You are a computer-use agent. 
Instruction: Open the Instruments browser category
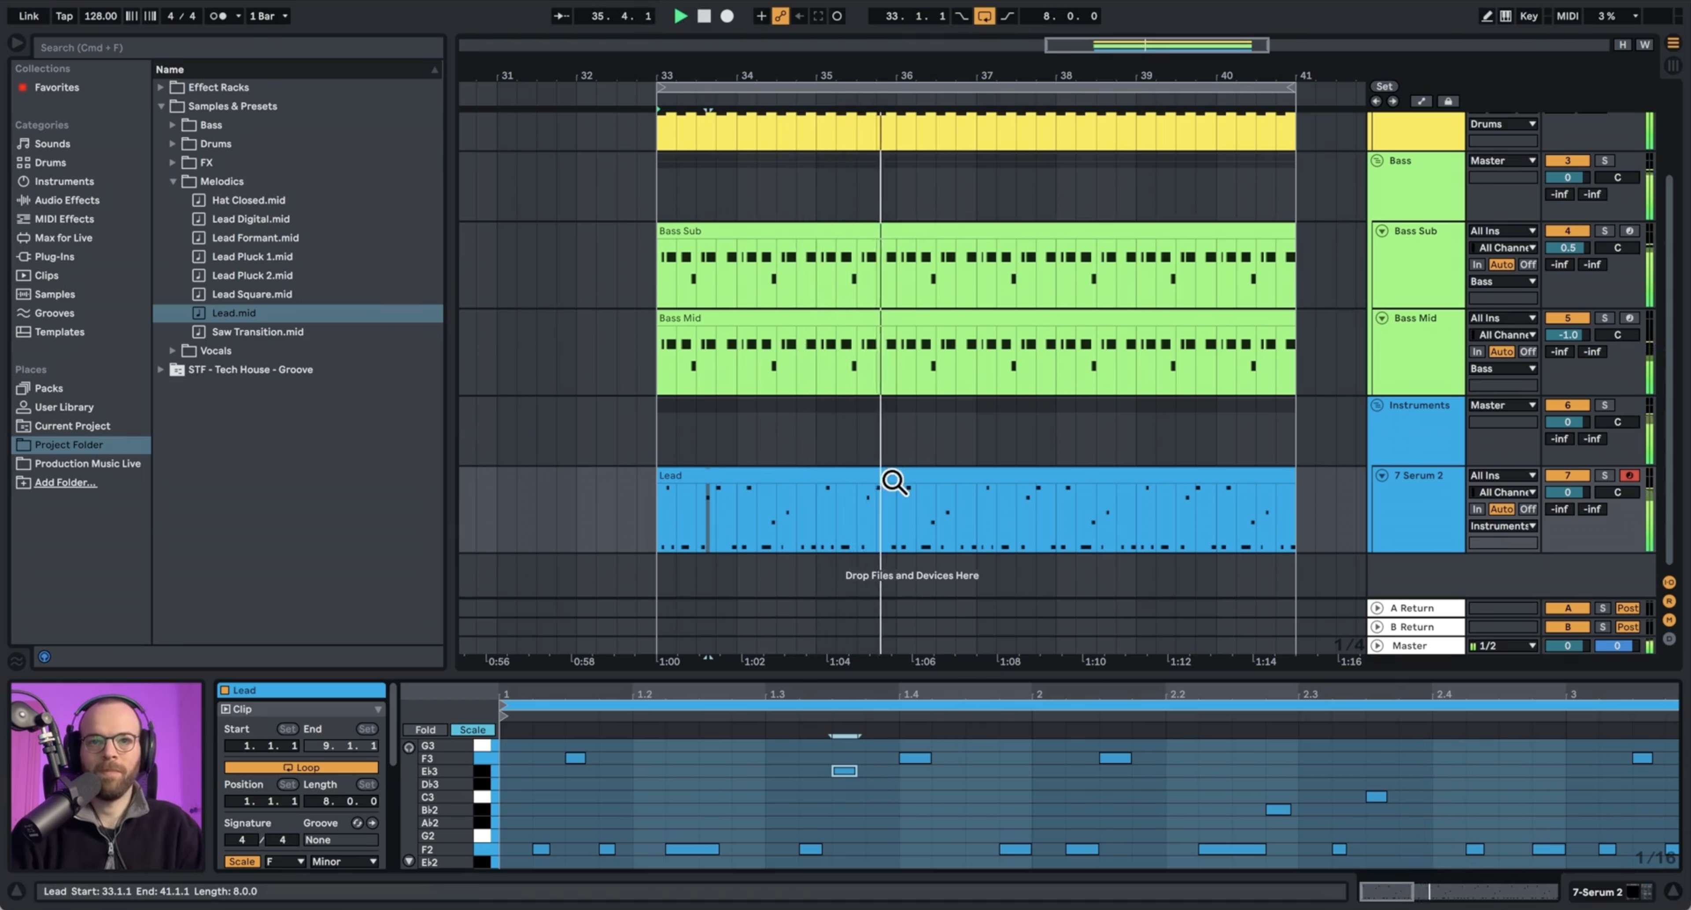point(64,181)
